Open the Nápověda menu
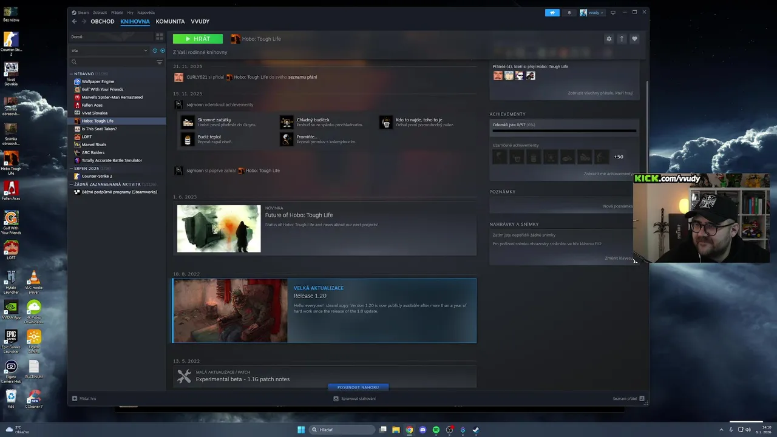The width and height of the screenshot is (777, 437). coord(146,12)
